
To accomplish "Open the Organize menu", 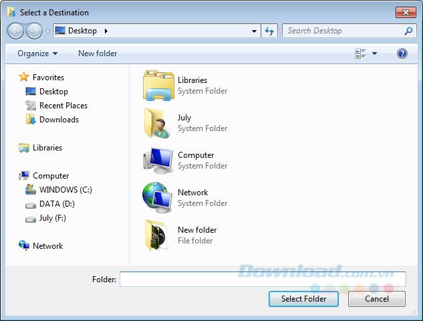I will pyautogui.click(x=37, y=53).
